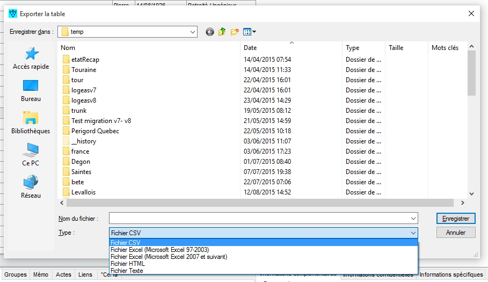Screen dimensions: 488x282
Task: Open the view menu icon
Action: pyautogui.click(x=249, y=32)
